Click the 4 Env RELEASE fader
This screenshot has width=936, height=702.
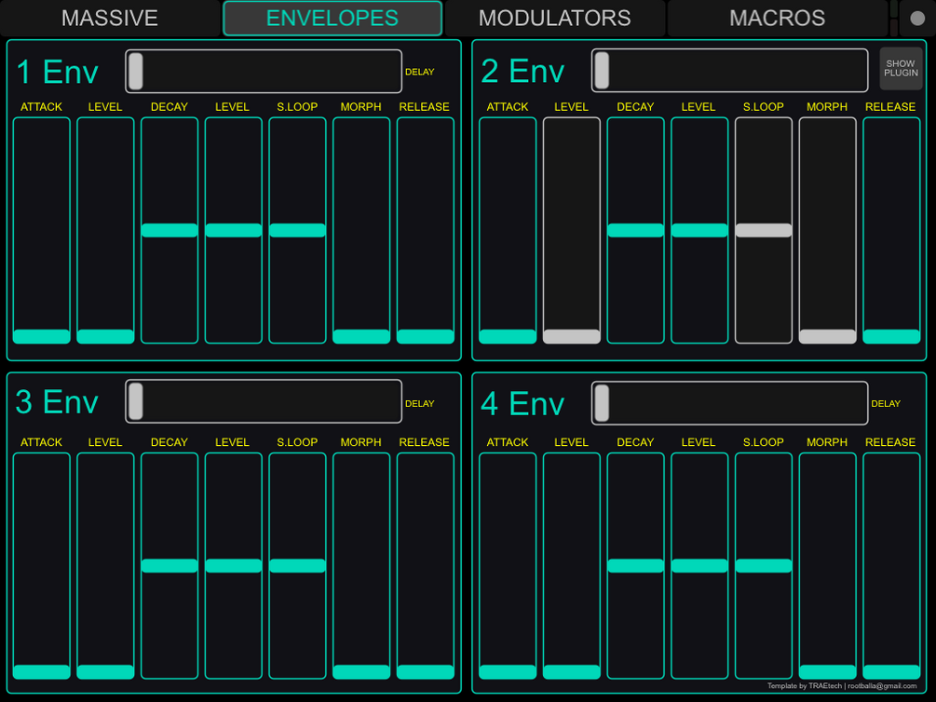[891, 566]
